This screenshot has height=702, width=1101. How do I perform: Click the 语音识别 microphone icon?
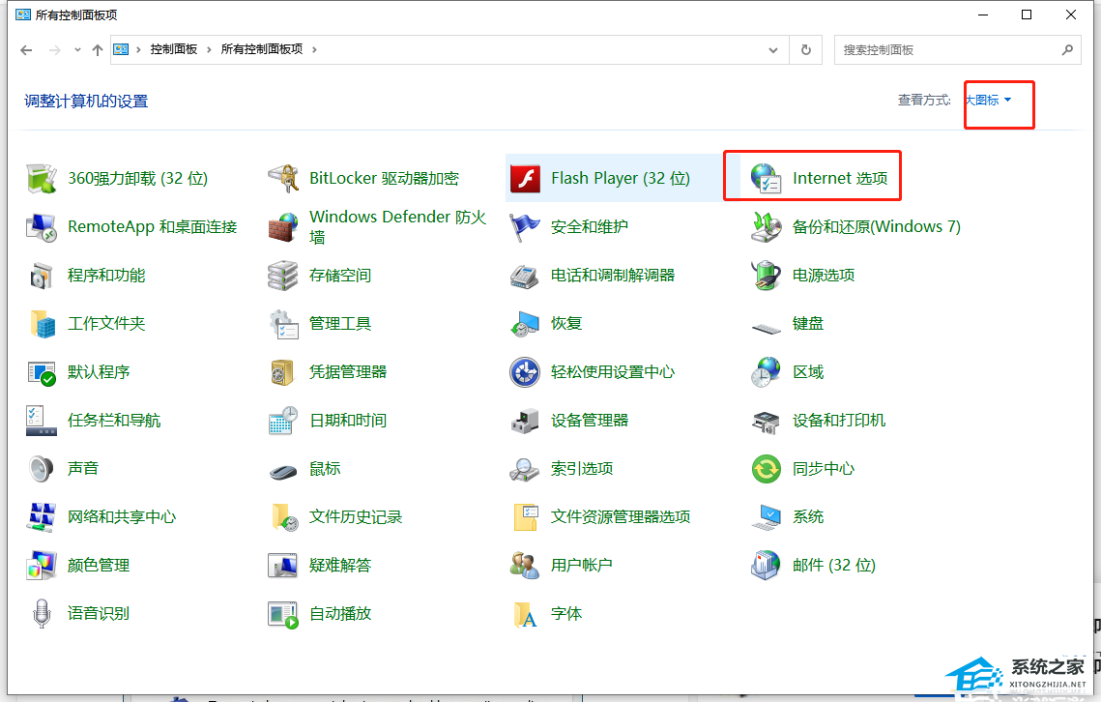42,614
